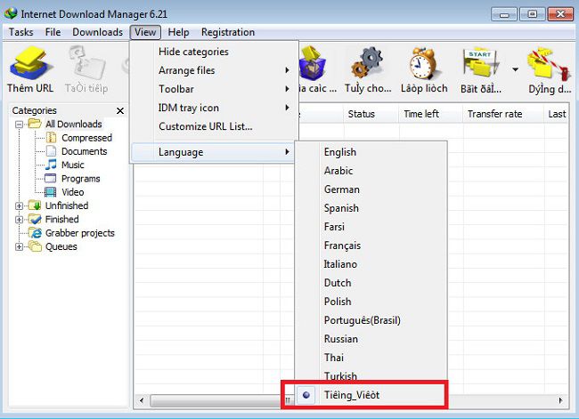
Task: Click the Finished folder checkmark icon
Action: pyautogui.click(x=35, y=219)
